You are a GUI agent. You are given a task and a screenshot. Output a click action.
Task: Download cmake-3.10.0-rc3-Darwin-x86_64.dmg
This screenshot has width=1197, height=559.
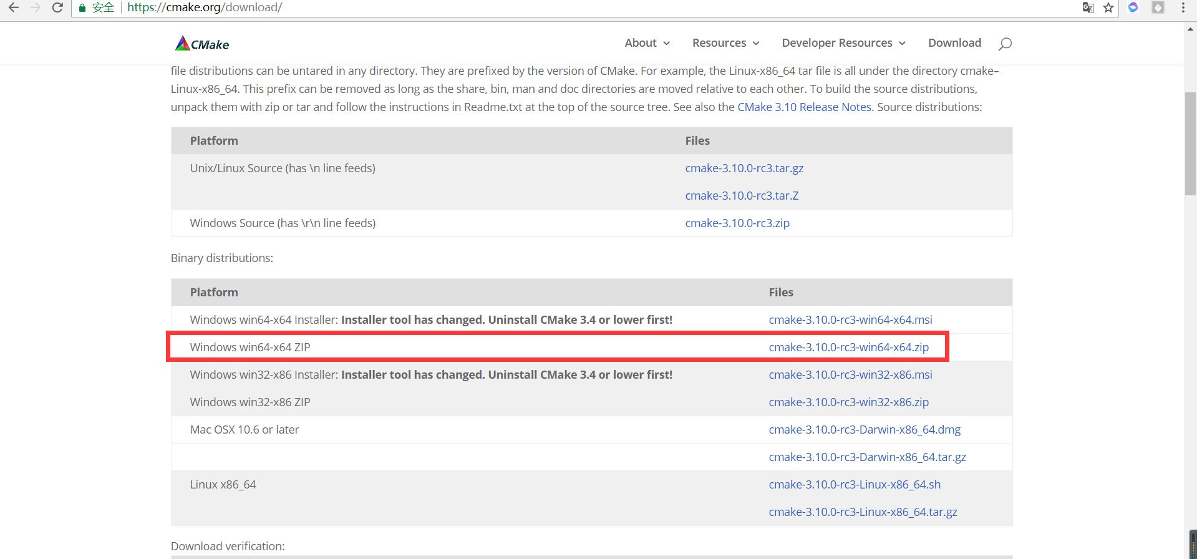[865, 430]
